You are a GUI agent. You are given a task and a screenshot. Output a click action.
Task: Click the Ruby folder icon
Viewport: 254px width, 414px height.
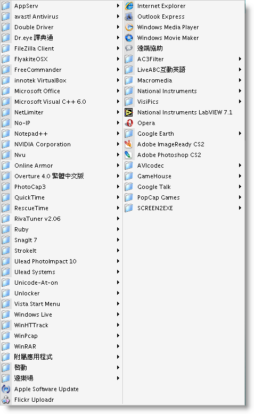(x=6, y=229)
